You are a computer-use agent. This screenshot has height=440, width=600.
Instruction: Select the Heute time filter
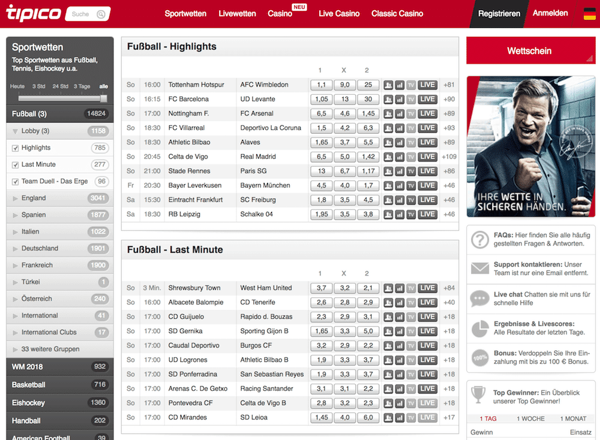click(x=17, y=86)
